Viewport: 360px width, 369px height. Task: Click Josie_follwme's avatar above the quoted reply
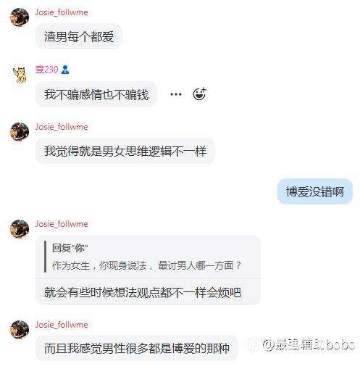pos(20,228)
